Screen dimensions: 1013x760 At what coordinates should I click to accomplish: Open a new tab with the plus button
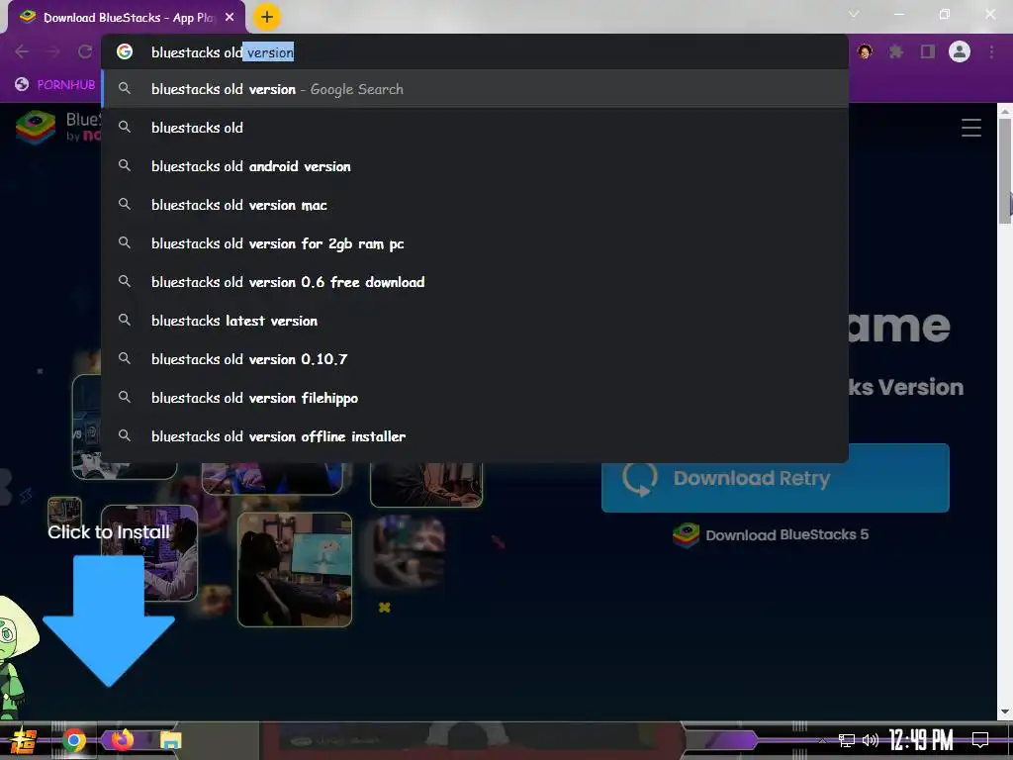(267, 17)
